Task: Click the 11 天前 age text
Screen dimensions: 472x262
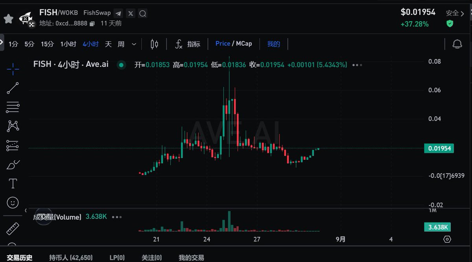Action: 111,23
